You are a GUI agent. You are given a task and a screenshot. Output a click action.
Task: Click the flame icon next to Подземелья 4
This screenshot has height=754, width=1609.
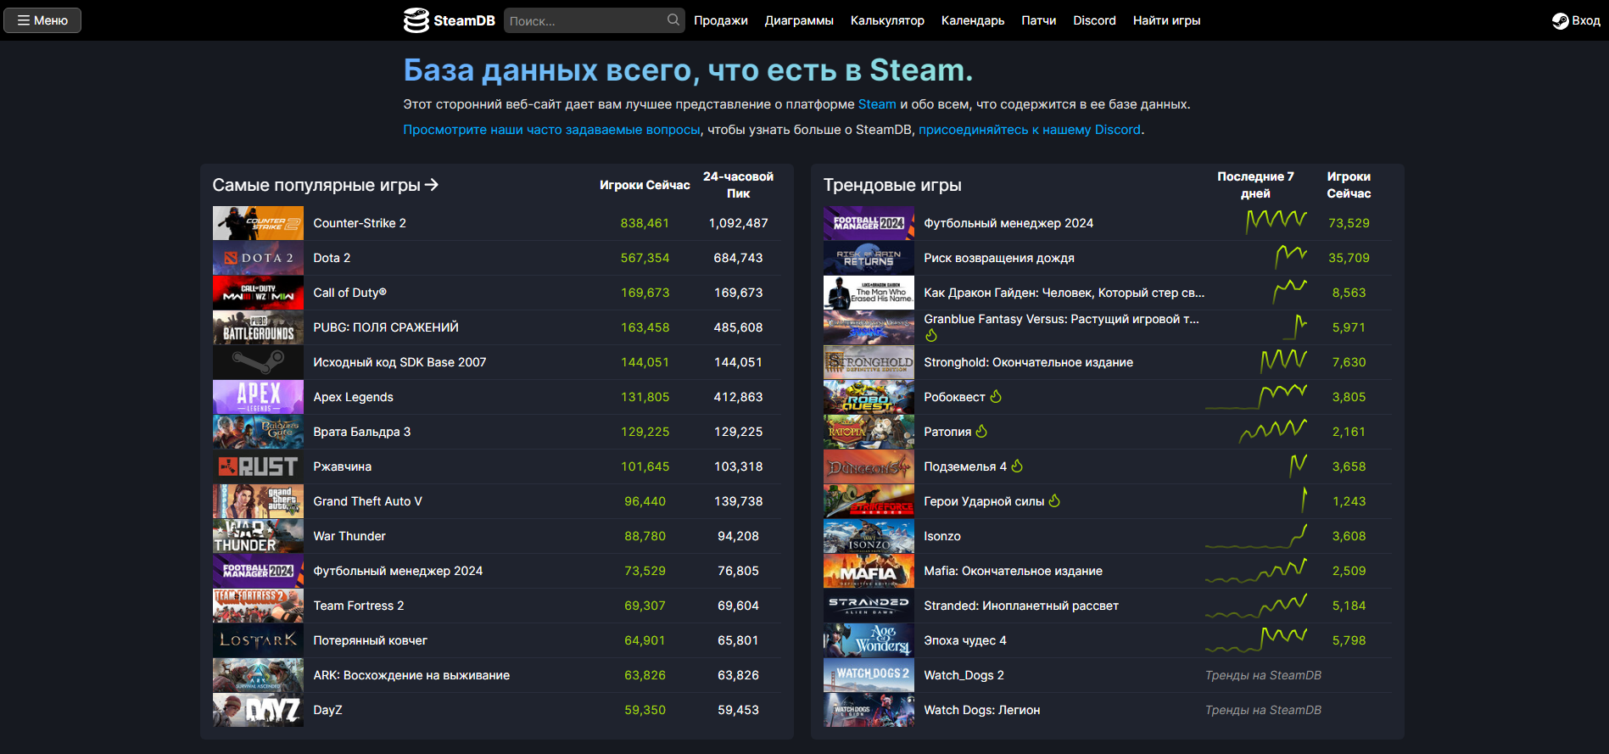[1017, 466]
